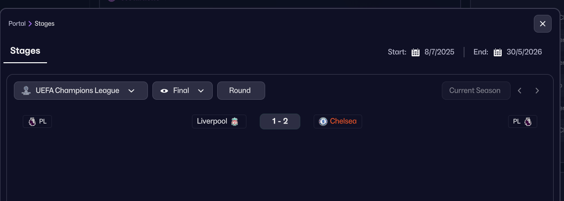Go to the next season arrow
Viewport: 564px width, 201px height.
point(537,91)
